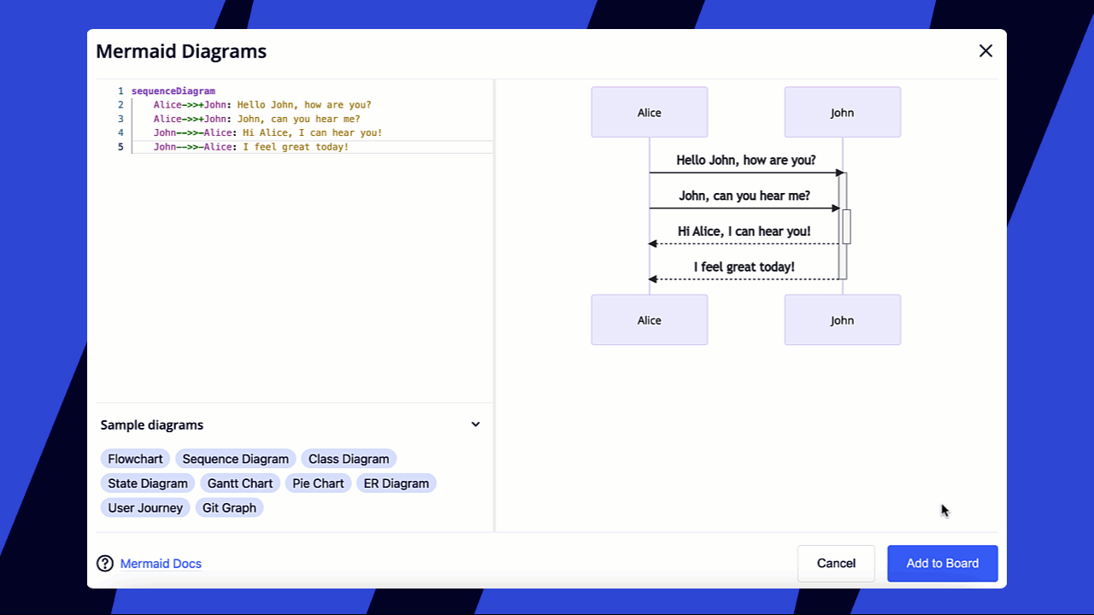Click the top Alice box in the preview
The height and width of the screenshot is (615, 1094).
[650, 112]
